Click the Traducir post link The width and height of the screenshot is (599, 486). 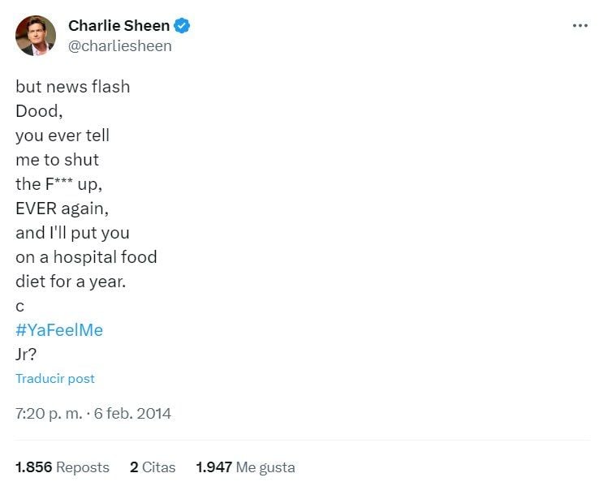[x=55, y=379]
